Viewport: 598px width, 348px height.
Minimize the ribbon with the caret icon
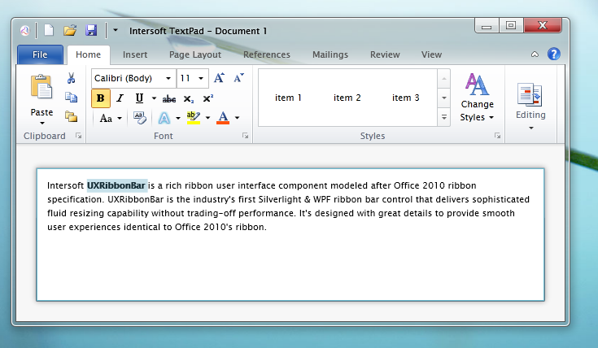pos(535,54)
